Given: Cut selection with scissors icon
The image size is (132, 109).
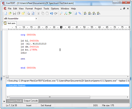Looking at the screenshot, I should coord(38,13).
